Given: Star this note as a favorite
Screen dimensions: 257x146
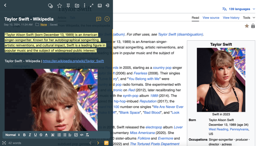Looking at the screenshot, I should 59,5.
